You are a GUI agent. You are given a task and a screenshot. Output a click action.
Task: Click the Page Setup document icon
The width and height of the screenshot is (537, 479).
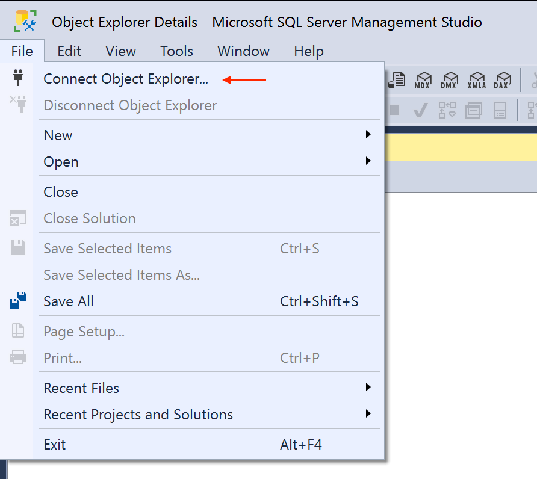click(x=18, y=331)
